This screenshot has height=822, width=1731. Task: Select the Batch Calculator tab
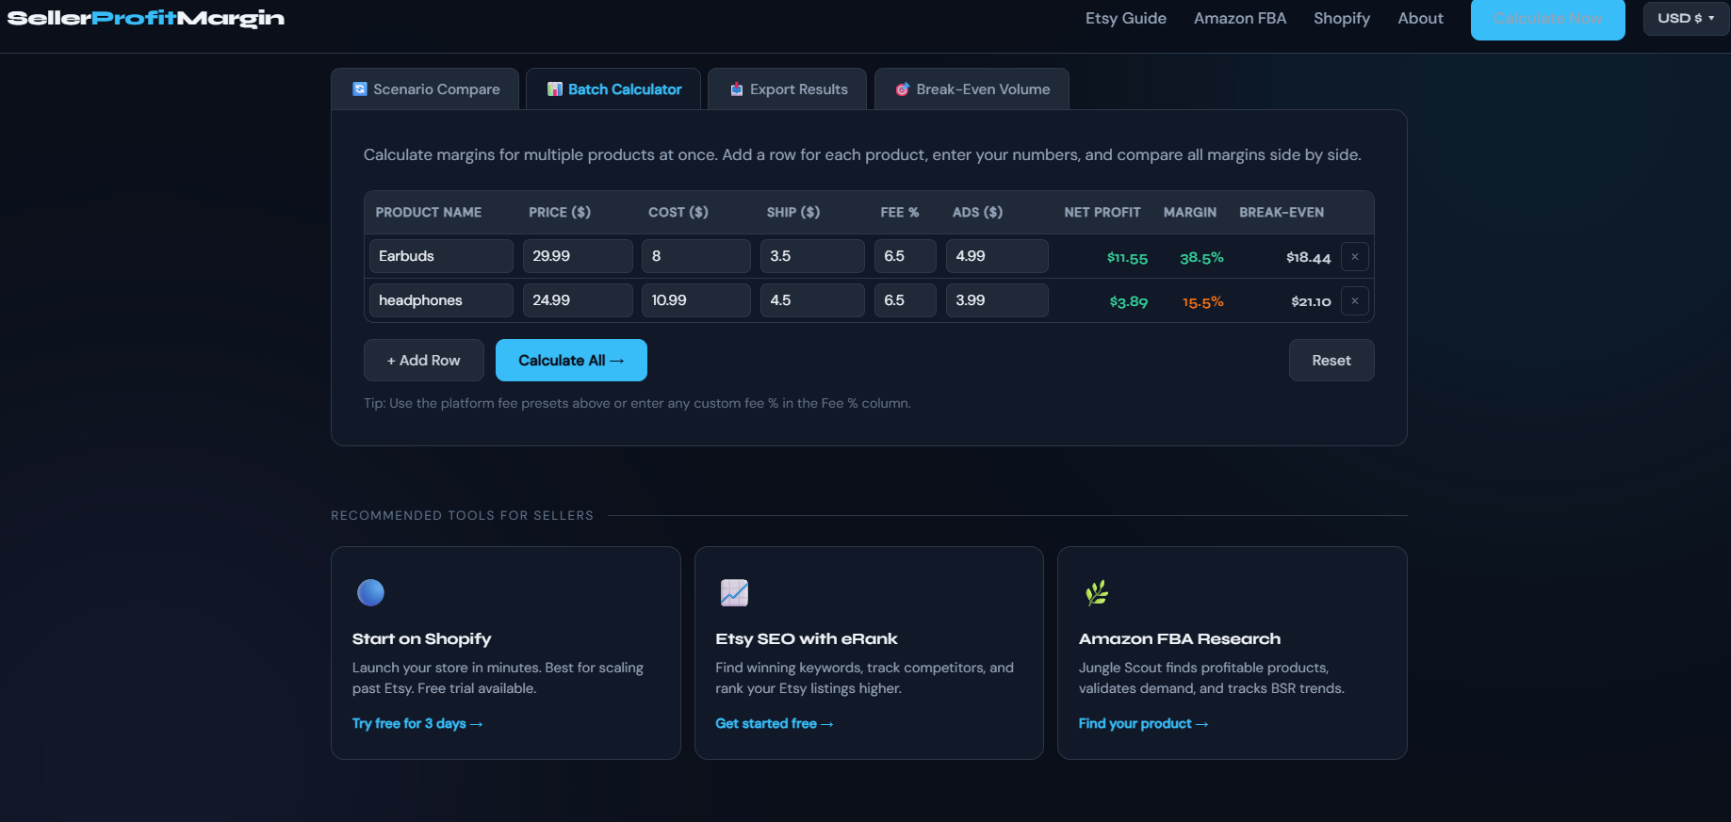[x=613, y=89]
